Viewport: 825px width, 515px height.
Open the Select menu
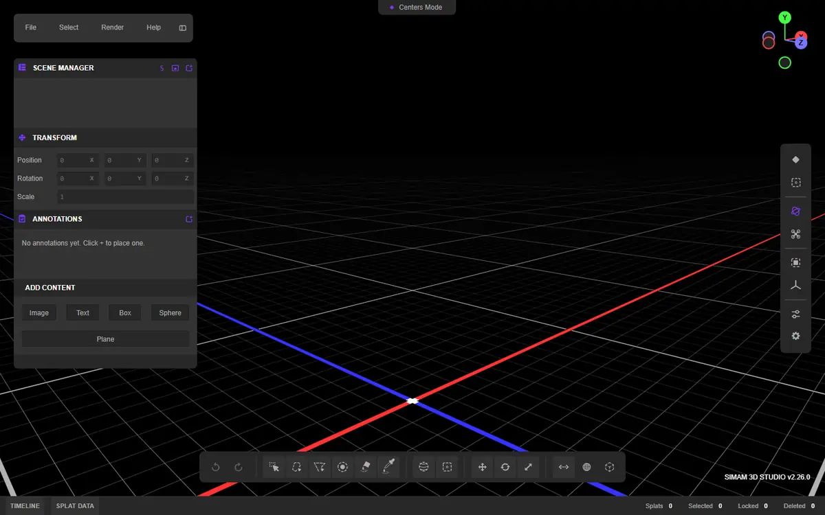[69, 27]
